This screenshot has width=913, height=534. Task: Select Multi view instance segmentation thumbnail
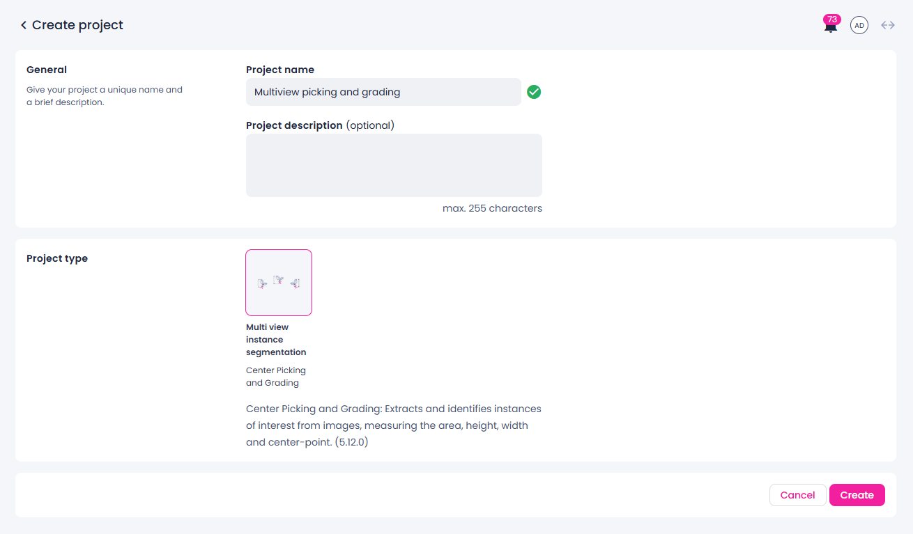click(x=279, y=283)
